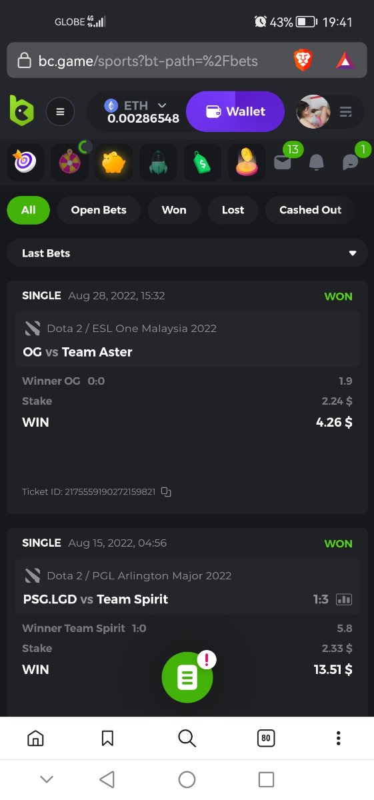Open the lucky spin wheel icon
Image resolution: width=374 pixels, height=800 pixels.
pyautogui.click(x=69, y=162)
